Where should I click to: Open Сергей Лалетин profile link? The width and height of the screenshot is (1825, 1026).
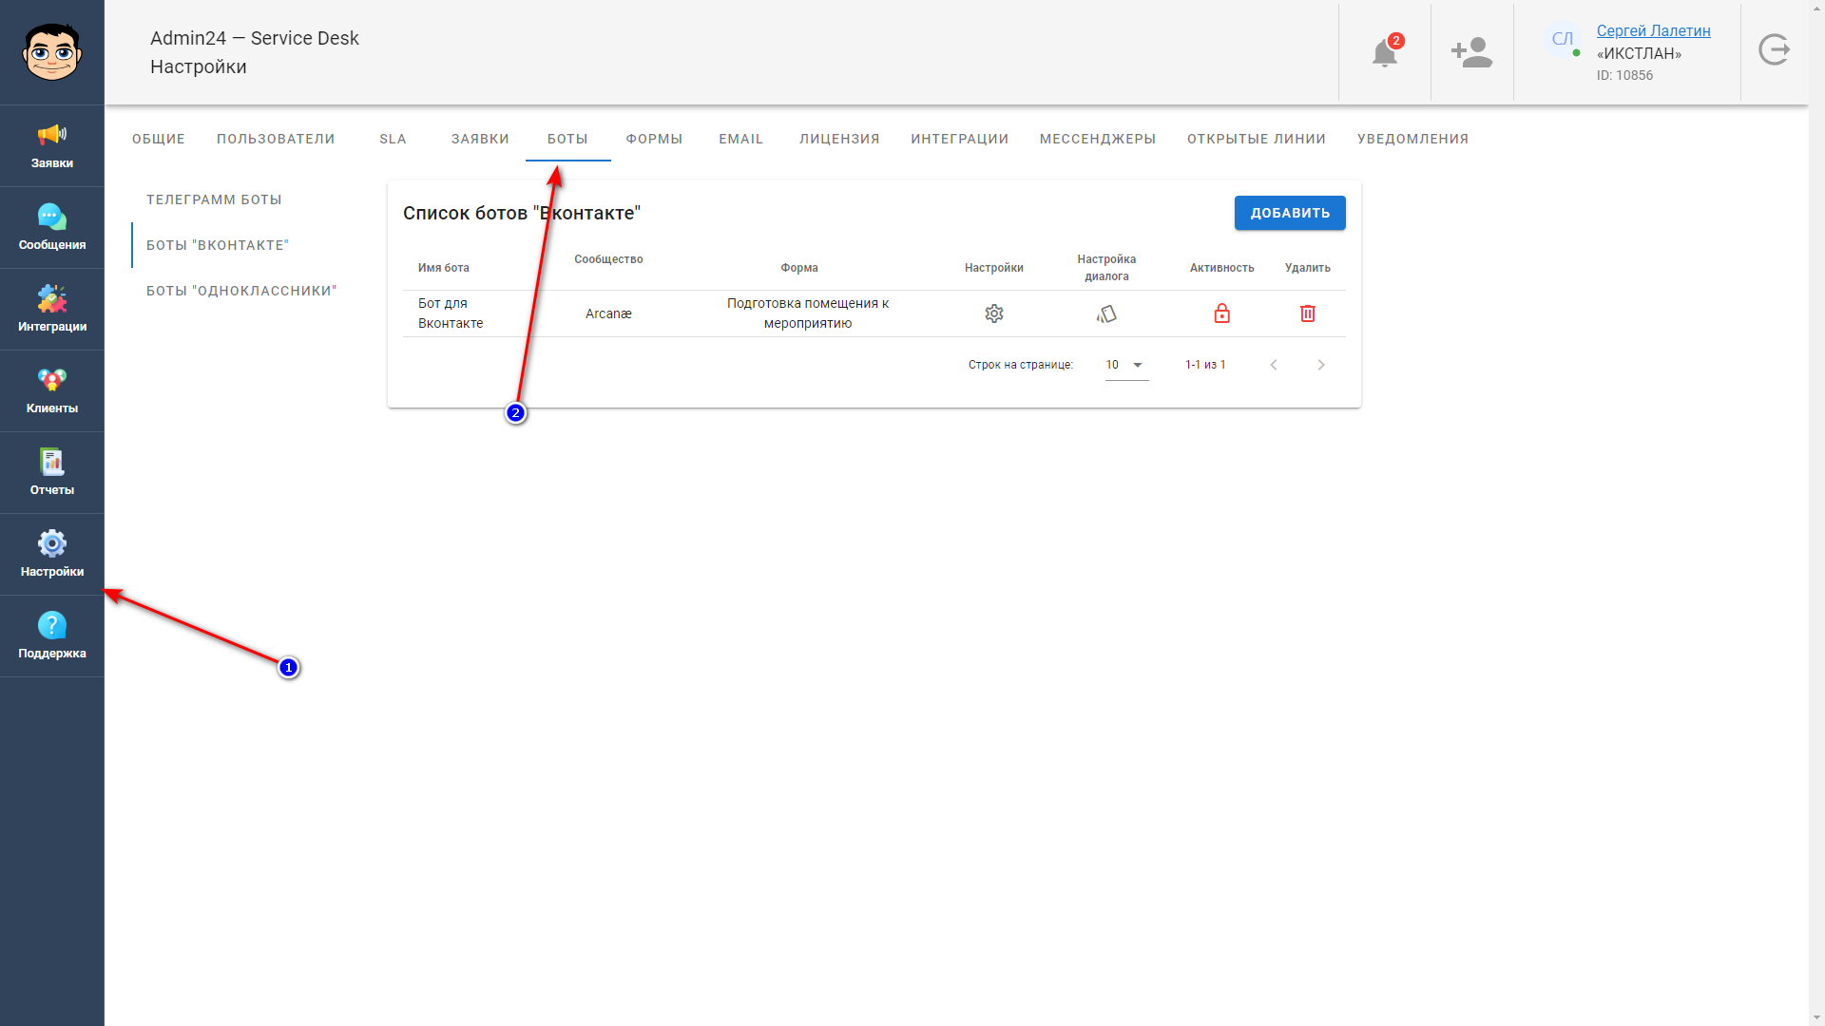coord(1654,30)
